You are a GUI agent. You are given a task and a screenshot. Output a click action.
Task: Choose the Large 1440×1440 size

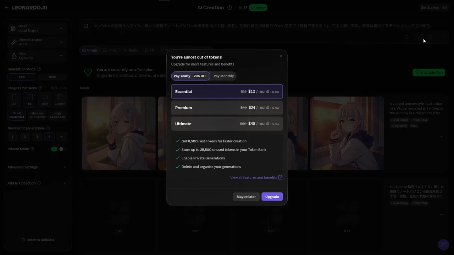tap(57, 115)
